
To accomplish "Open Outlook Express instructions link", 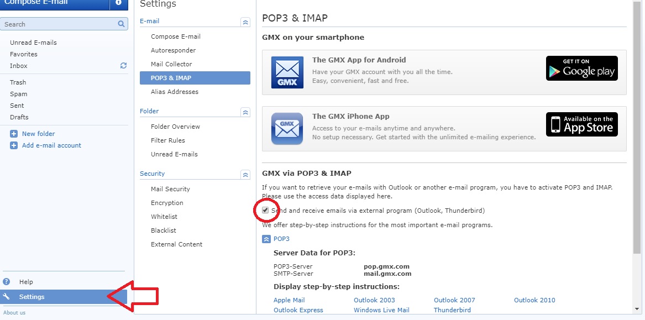I will coord(298,310).
